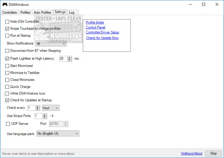Check the Start Minimized box
Screen dimensions: 224x158
tap(7, 66)
